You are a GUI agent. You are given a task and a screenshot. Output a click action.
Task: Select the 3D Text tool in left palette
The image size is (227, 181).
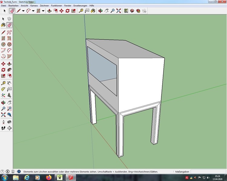(x=9, y=95)
